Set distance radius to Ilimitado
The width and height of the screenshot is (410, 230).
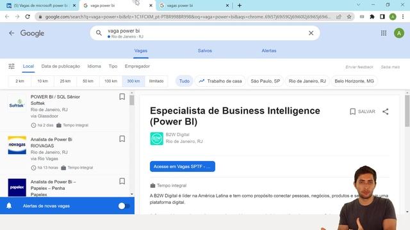(156, 81)
